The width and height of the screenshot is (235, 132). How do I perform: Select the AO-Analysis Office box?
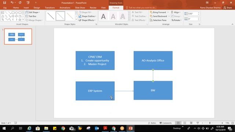click(x=153, y=60)
